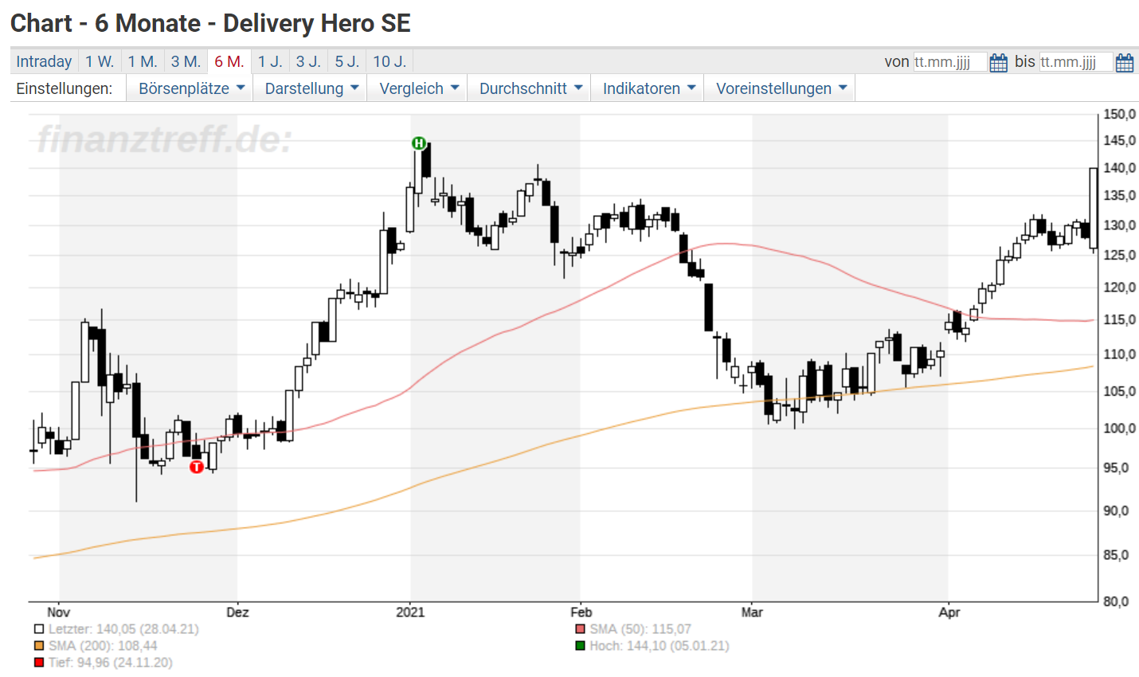Click the 'Einstellungen:' label
Screen dimensions: 1139x677
[x=65, y=88]
